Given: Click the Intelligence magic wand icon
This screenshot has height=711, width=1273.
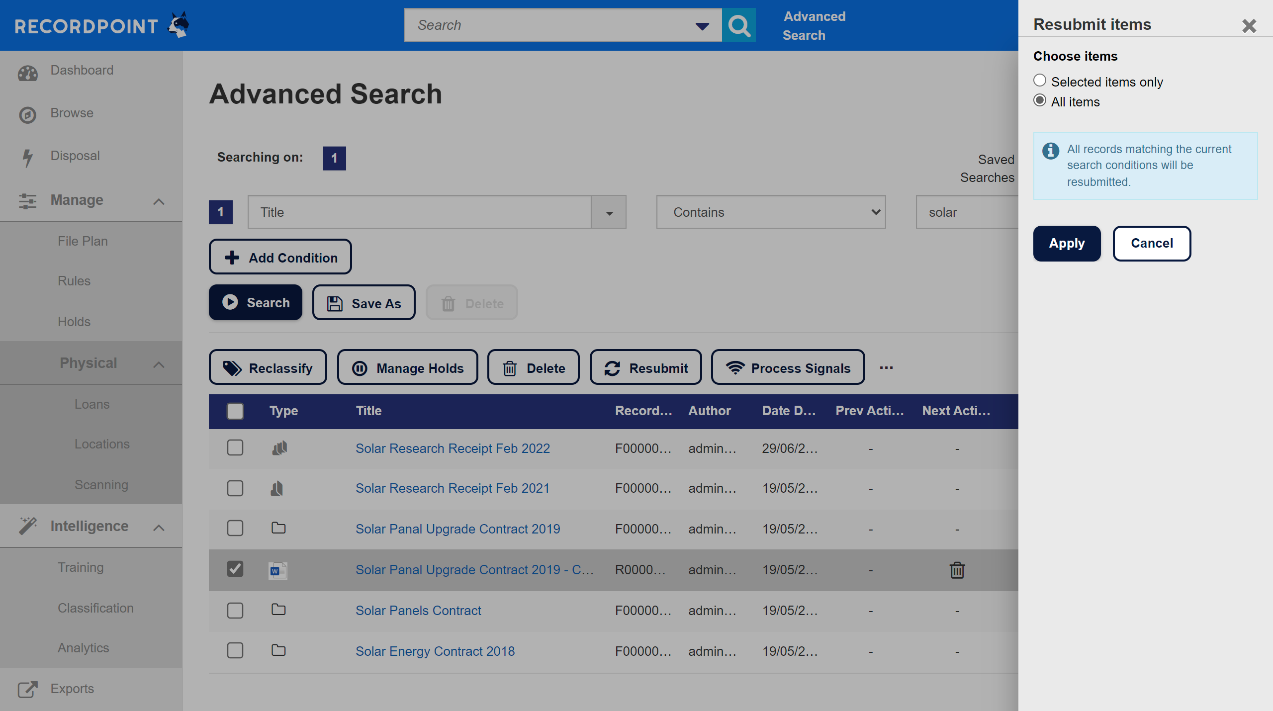Looking at the screenshot, I should tap(27, 526).
